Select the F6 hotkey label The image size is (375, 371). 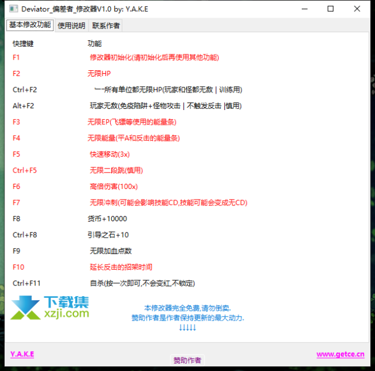(x=16, y=187)
